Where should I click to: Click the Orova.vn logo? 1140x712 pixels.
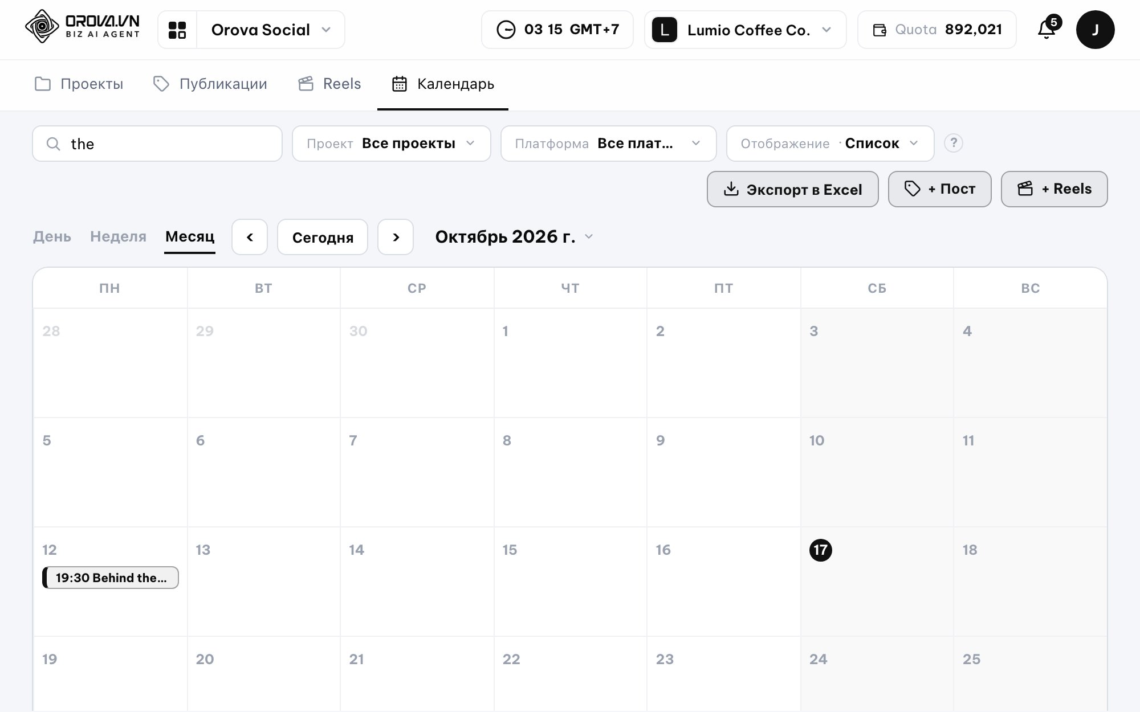[83, 27]
